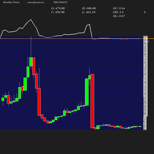Click the 'Monthly Charts' title text
The height and width of the screenshot is (154, 154).
[x=11, y=2]
